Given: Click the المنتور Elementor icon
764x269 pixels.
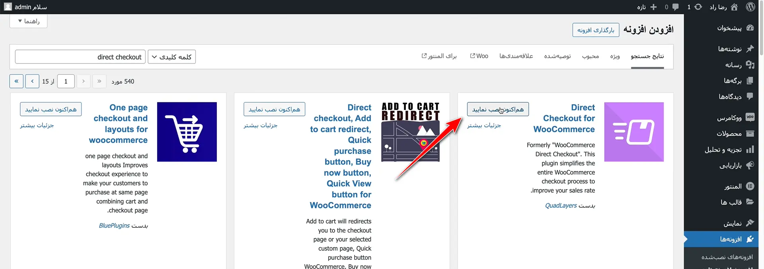Looking at the screenshot, I should point(750,186).
